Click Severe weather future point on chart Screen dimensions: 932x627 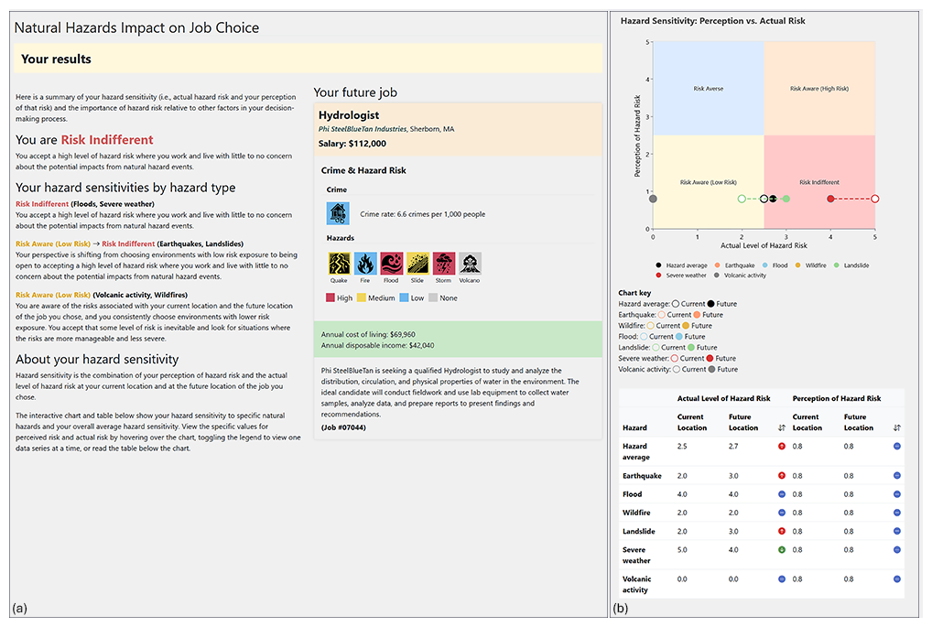pos(830,199)
